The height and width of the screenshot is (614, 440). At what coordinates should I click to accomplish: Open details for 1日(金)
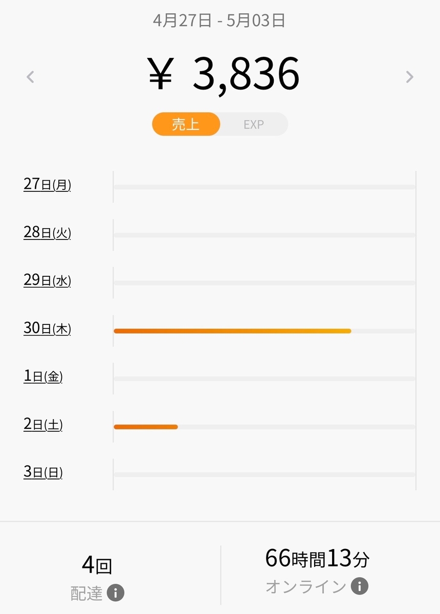43,376
